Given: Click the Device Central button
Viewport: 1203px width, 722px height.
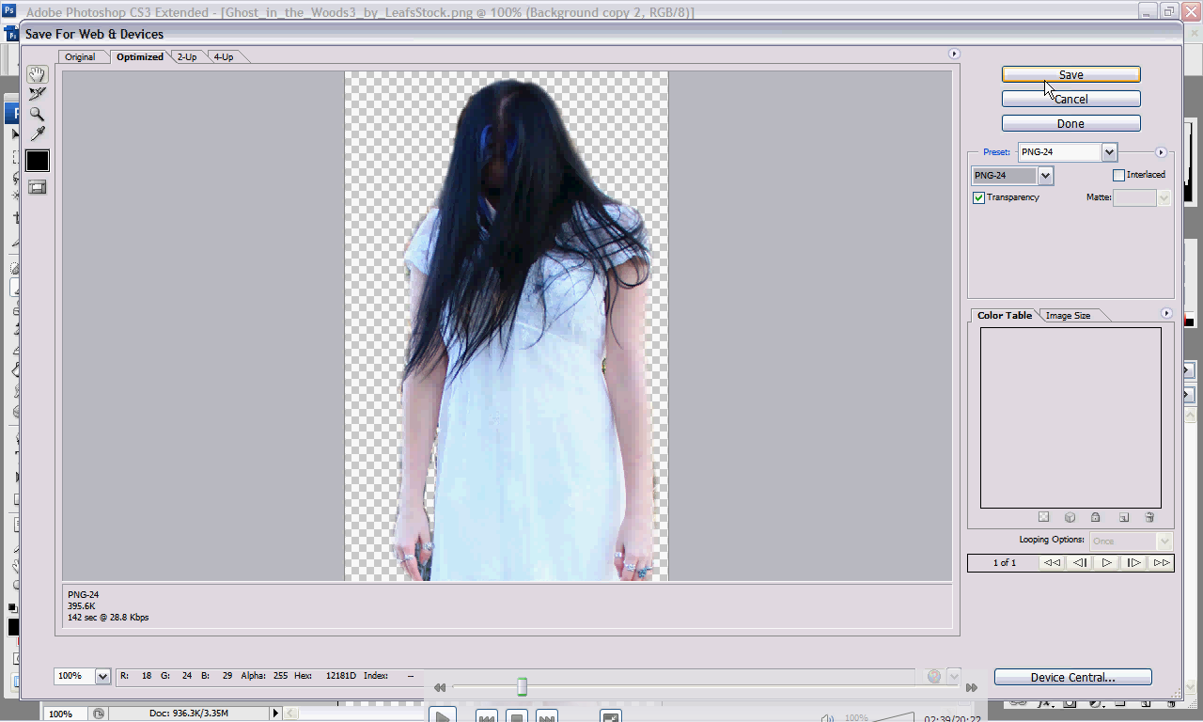Looking at the screenshot, I should 1072,677.
